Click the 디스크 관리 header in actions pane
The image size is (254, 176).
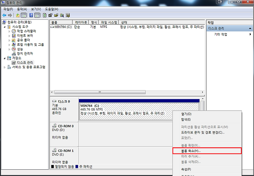(x=230, y=29)
